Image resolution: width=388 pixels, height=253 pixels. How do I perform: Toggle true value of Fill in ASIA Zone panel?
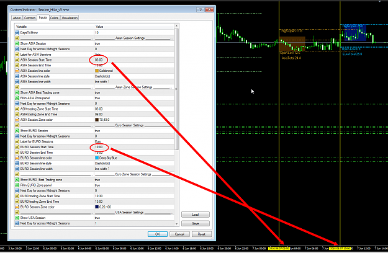tap(97, 98)
